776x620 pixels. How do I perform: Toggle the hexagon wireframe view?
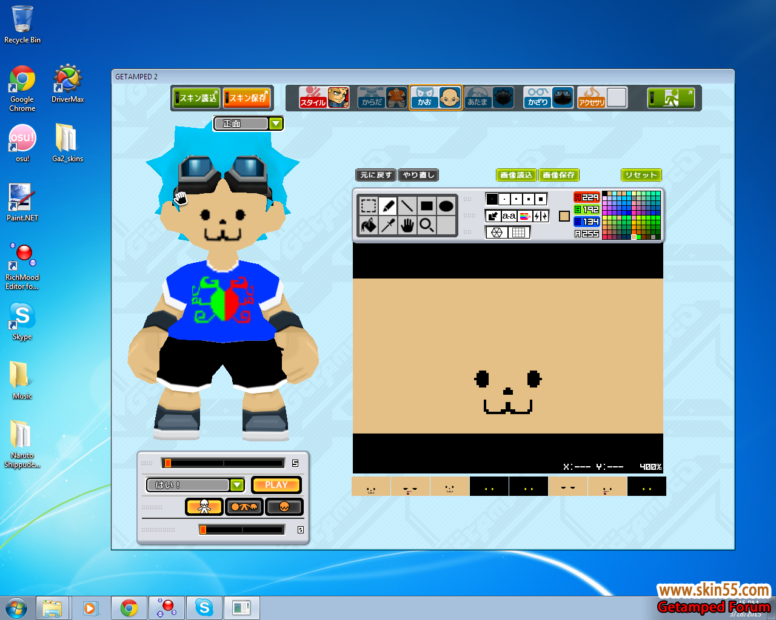point(497,232)
